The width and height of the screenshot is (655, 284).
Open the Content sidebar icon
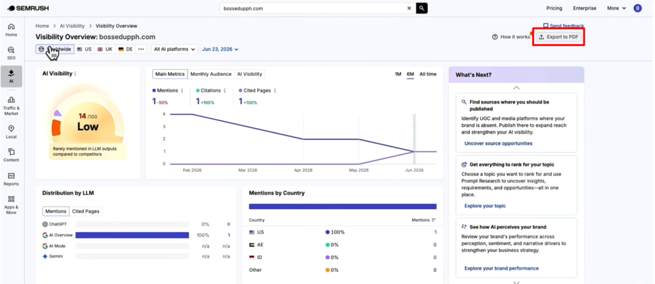click(12, 155)
